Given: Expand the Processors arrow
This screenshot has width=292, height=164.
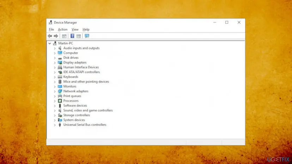Looking at the screenshot, I should pyautogui.click(x=55, y=101).
